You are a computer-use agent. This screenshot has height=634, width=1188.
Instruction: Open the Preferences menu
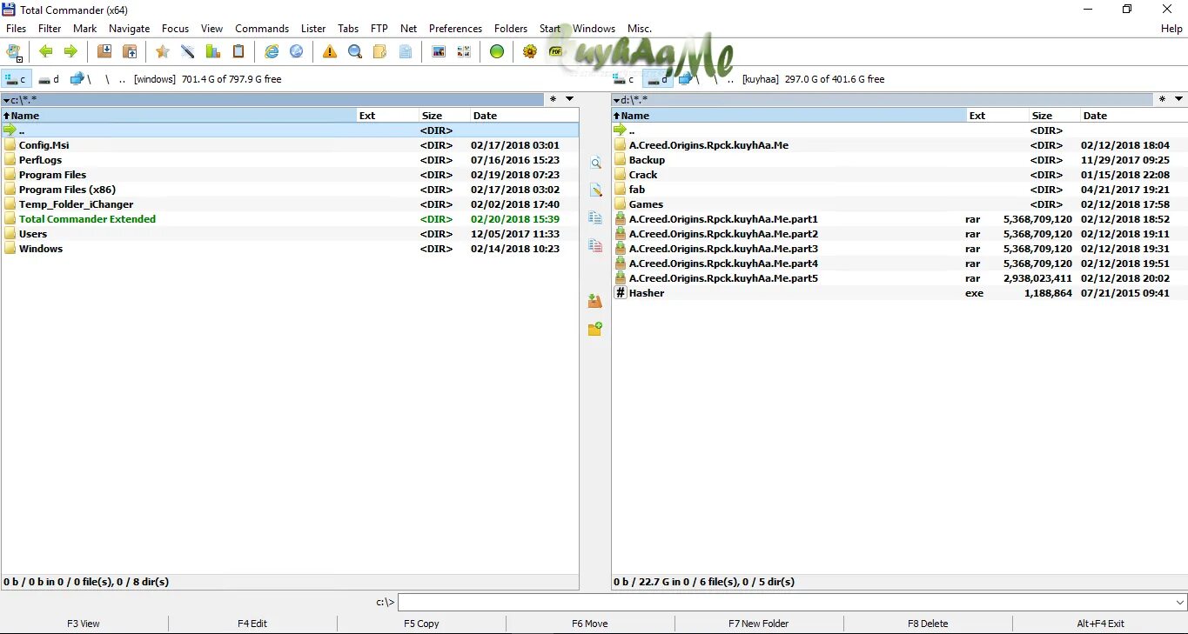[x=455, y=29]
